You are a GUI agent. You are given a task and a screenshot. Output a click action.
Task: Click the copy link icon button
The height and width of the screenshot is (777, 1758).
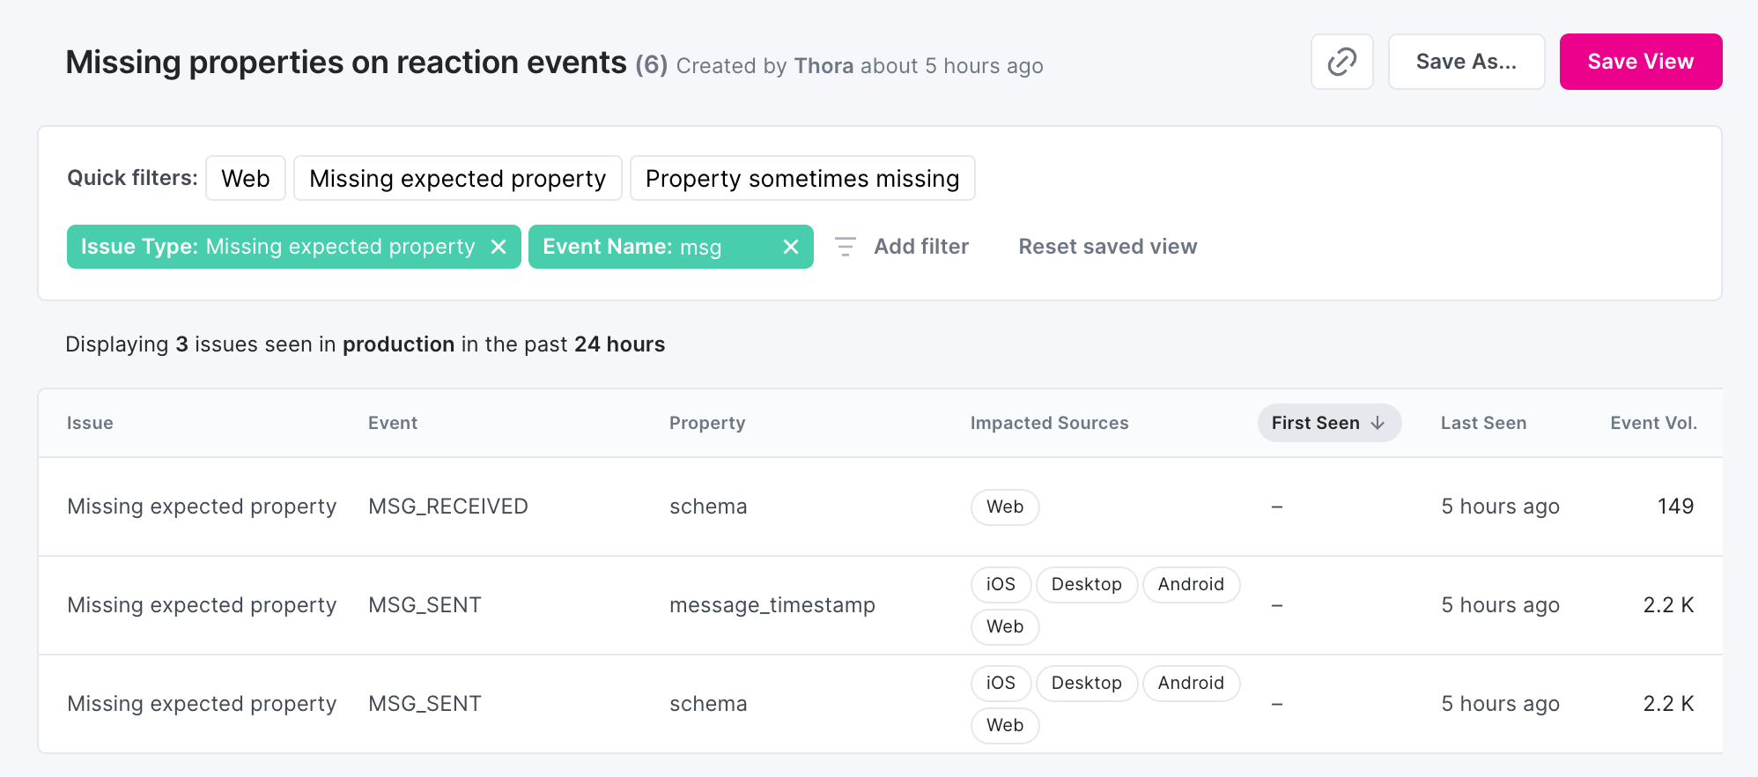1341,62
